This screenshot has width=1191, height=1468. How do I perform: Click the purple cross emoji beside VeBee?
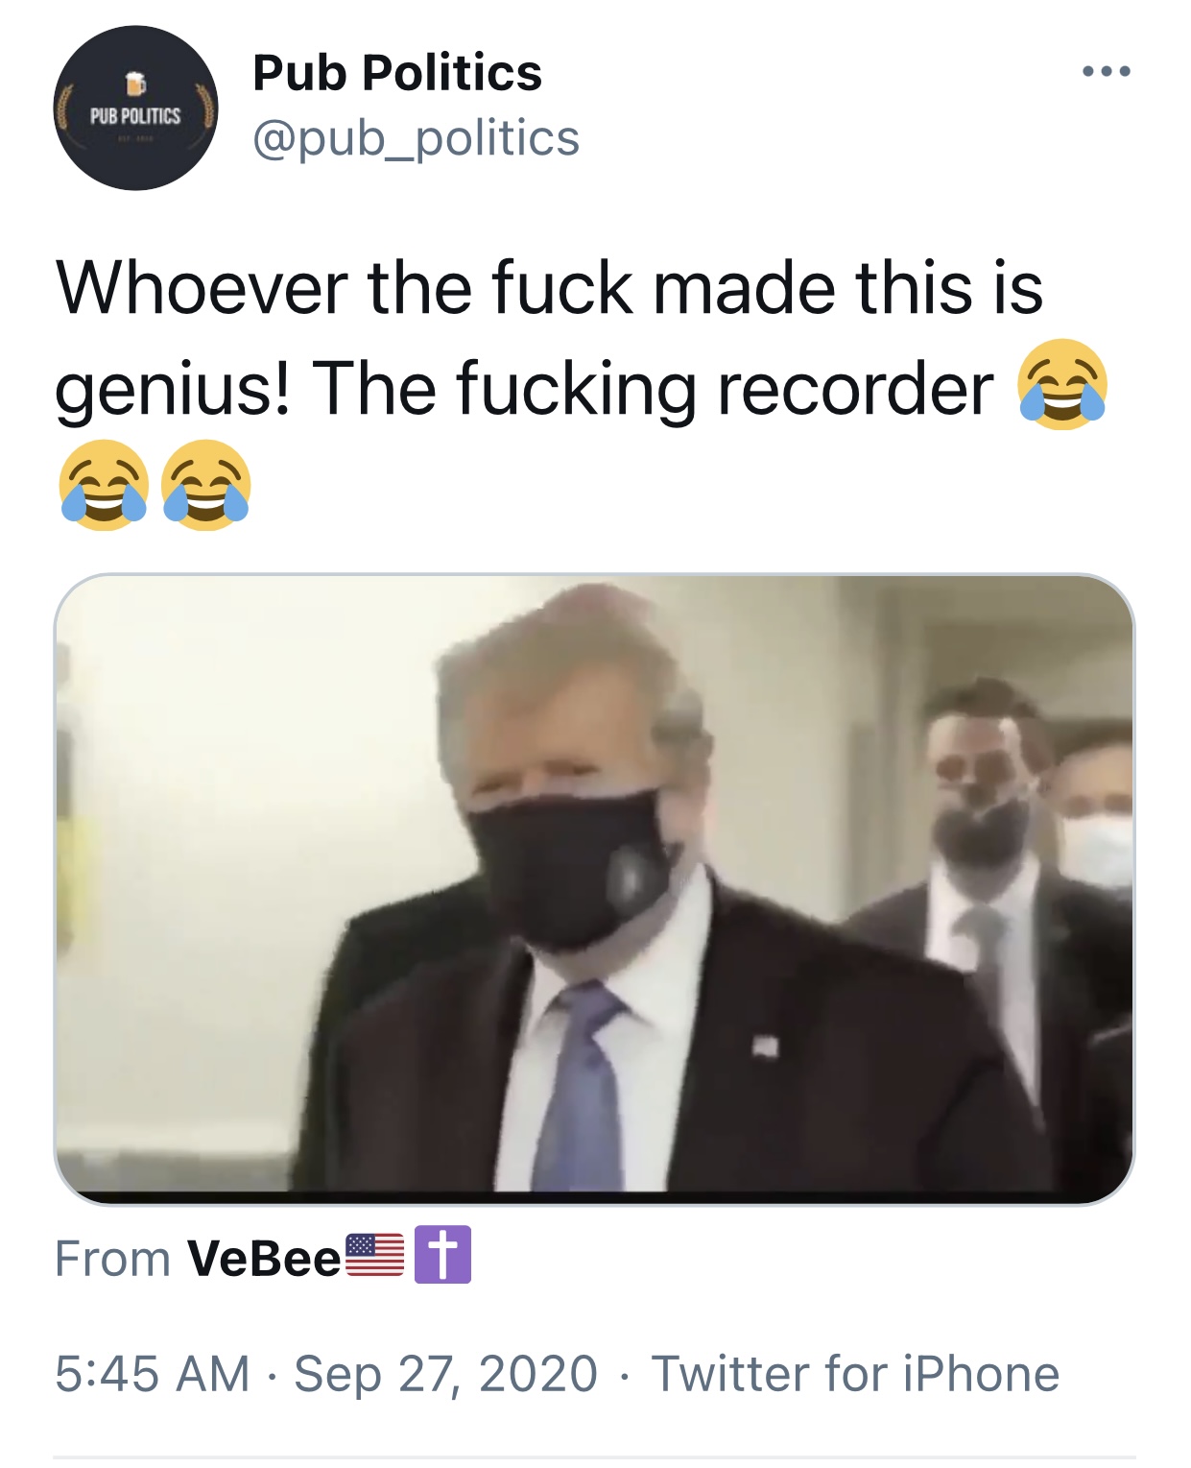click(442, 1255)
